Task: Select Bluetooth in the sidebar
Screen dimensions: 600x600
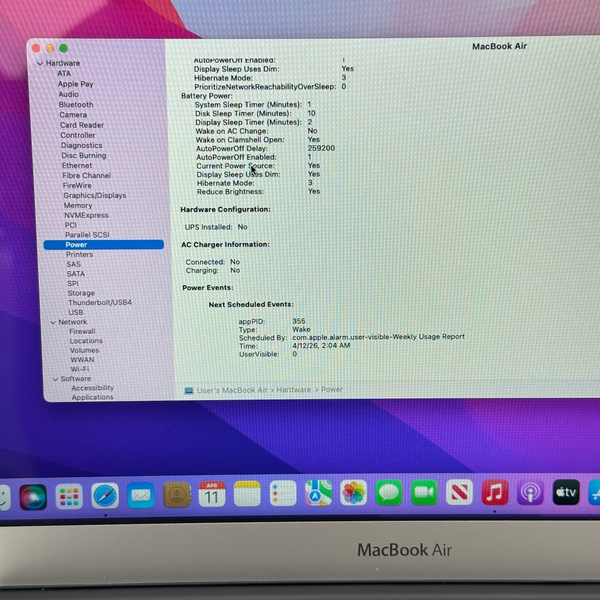Action: (76, 105)
